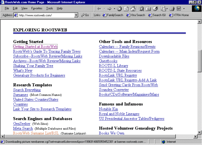Open the ROOTS-L Library link

point(113,66)
